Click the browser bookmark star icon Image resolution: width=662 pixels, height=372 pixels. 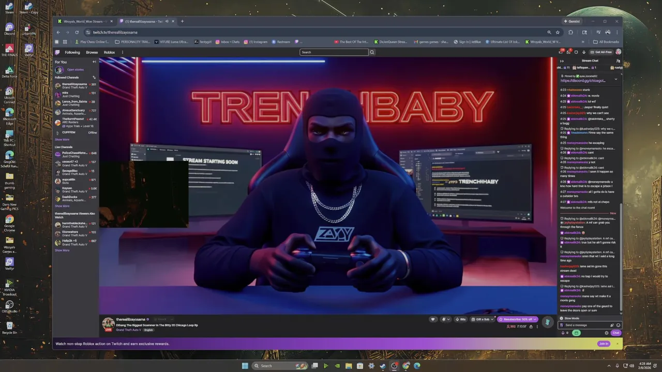[558, 32]
